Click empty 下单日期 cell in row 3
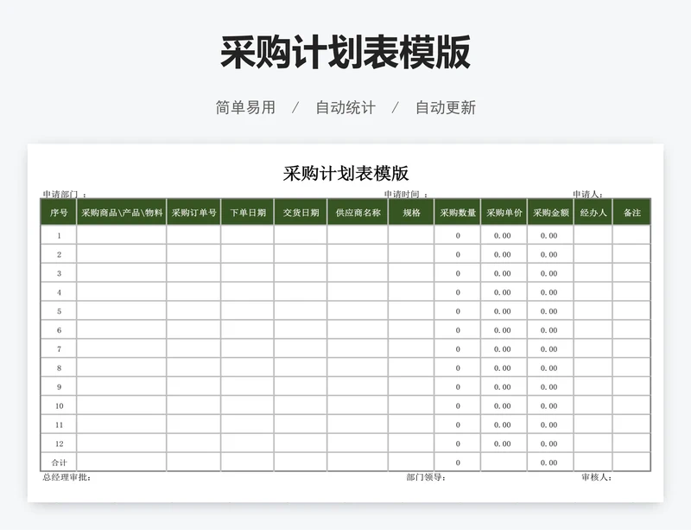Screen dimensions: 691x530 click(x=247, y=273)
